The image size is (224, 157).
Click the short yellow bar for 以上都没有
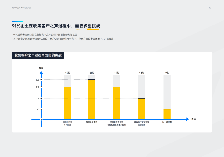point(167,114)
